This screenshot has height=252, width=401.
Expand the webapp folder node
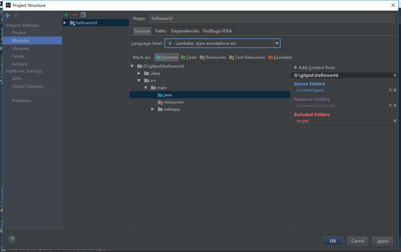(153, 109)
